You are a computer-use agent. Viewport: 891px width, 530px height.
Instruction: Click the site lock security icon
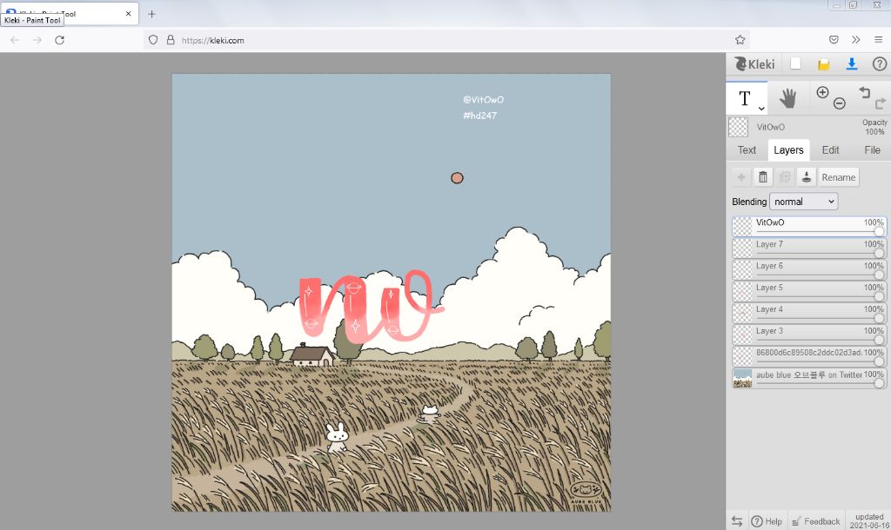171,40
